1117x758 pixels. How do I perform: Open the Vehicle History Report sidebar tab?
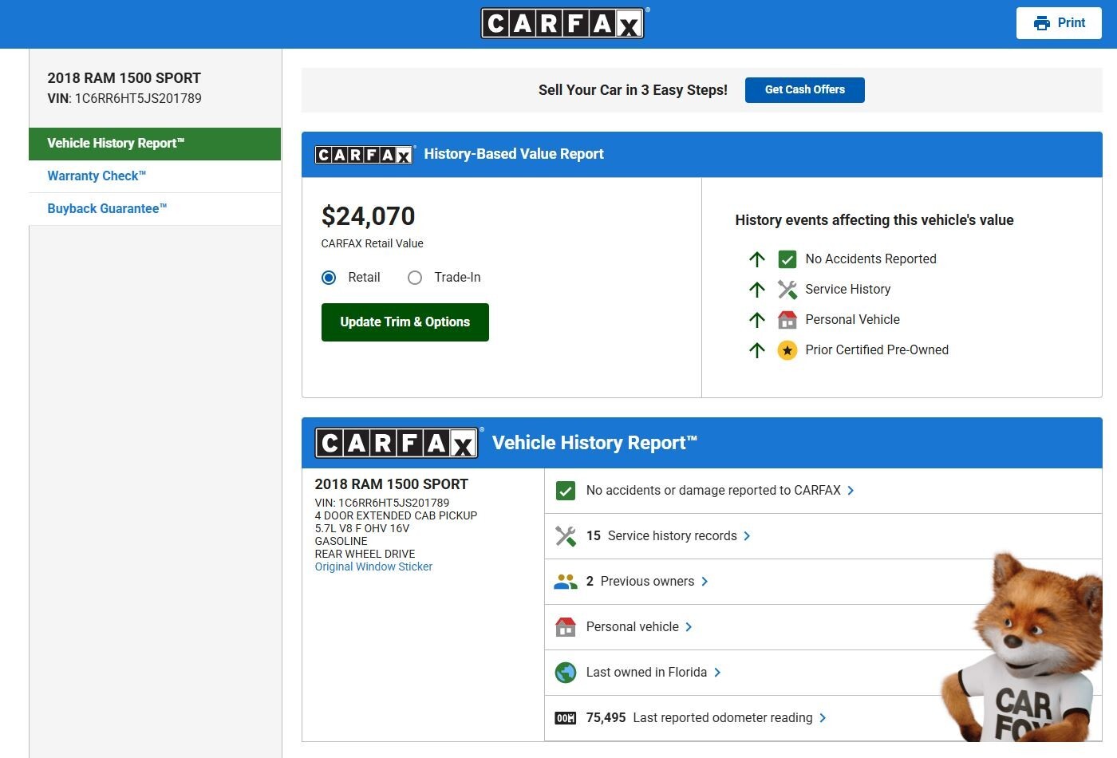click(x=155, y=144)
